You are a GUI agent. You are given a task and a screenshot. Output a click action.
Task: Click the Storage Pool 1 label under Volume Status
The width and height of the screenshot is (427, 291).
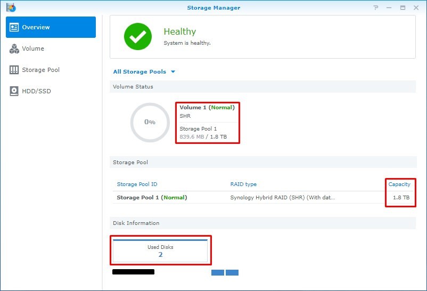198,129
